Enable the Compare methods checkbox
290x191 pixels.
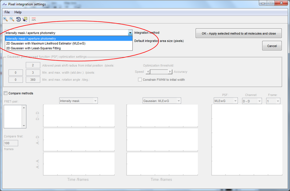tap(6, 93)
